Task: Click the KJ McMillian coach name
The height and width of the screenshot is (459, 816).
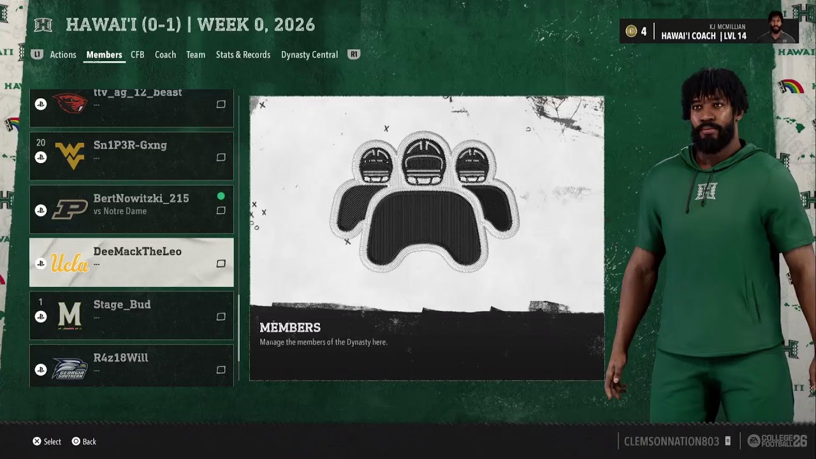Action: pyautogui.click(x=727, y=27)
